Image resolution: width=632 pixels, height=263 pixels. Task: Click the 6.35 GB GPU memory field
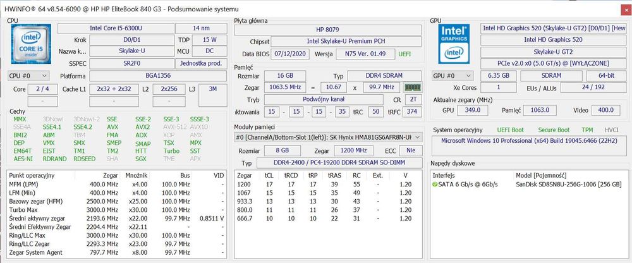(498, 75)
